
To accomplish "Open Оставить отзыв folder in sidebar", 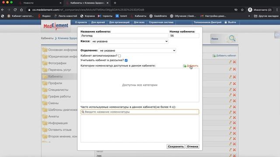I will pos(57,130).
